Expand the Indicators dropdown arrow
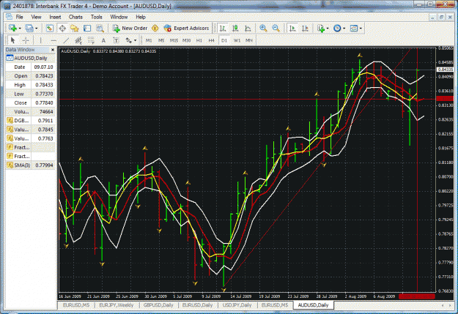Image resolution: width=458 pixels, height=314 pixels. click(x=328, y=29)
